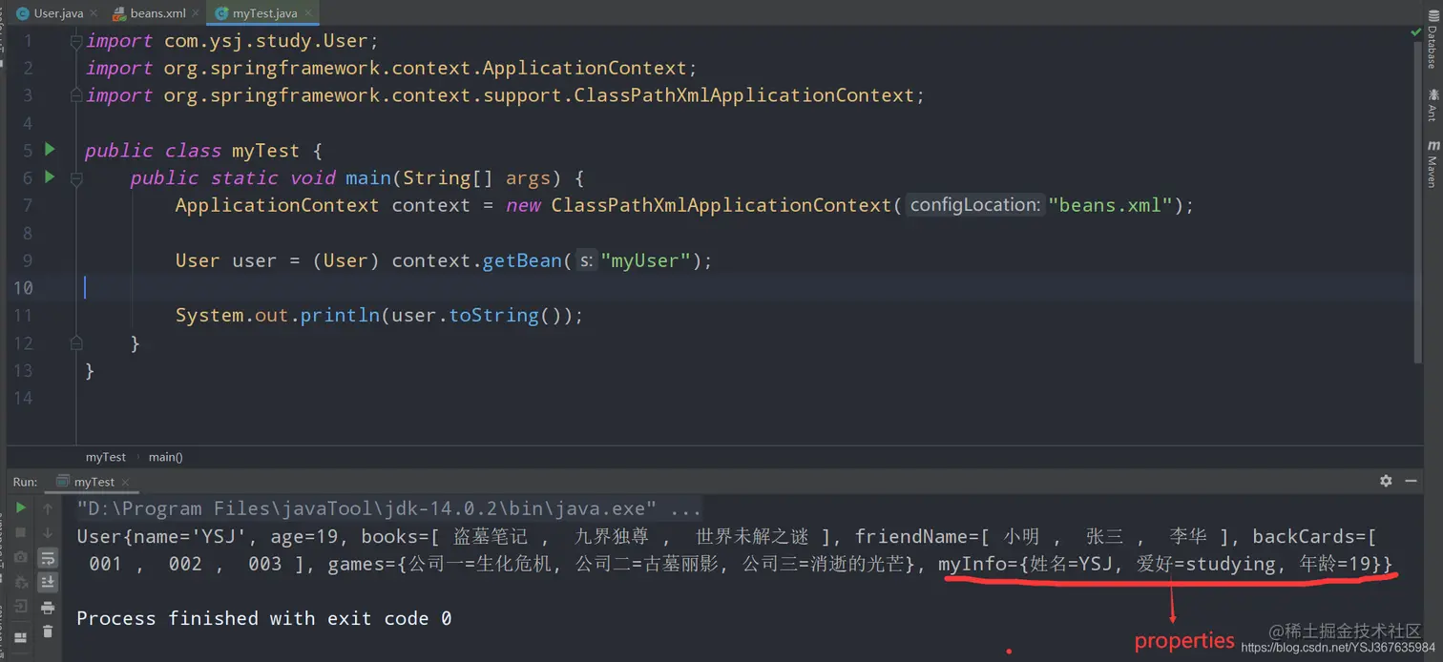Collapse main method fold marker on line 6
Screen dimensions: 1443x662
pos(76,177)
